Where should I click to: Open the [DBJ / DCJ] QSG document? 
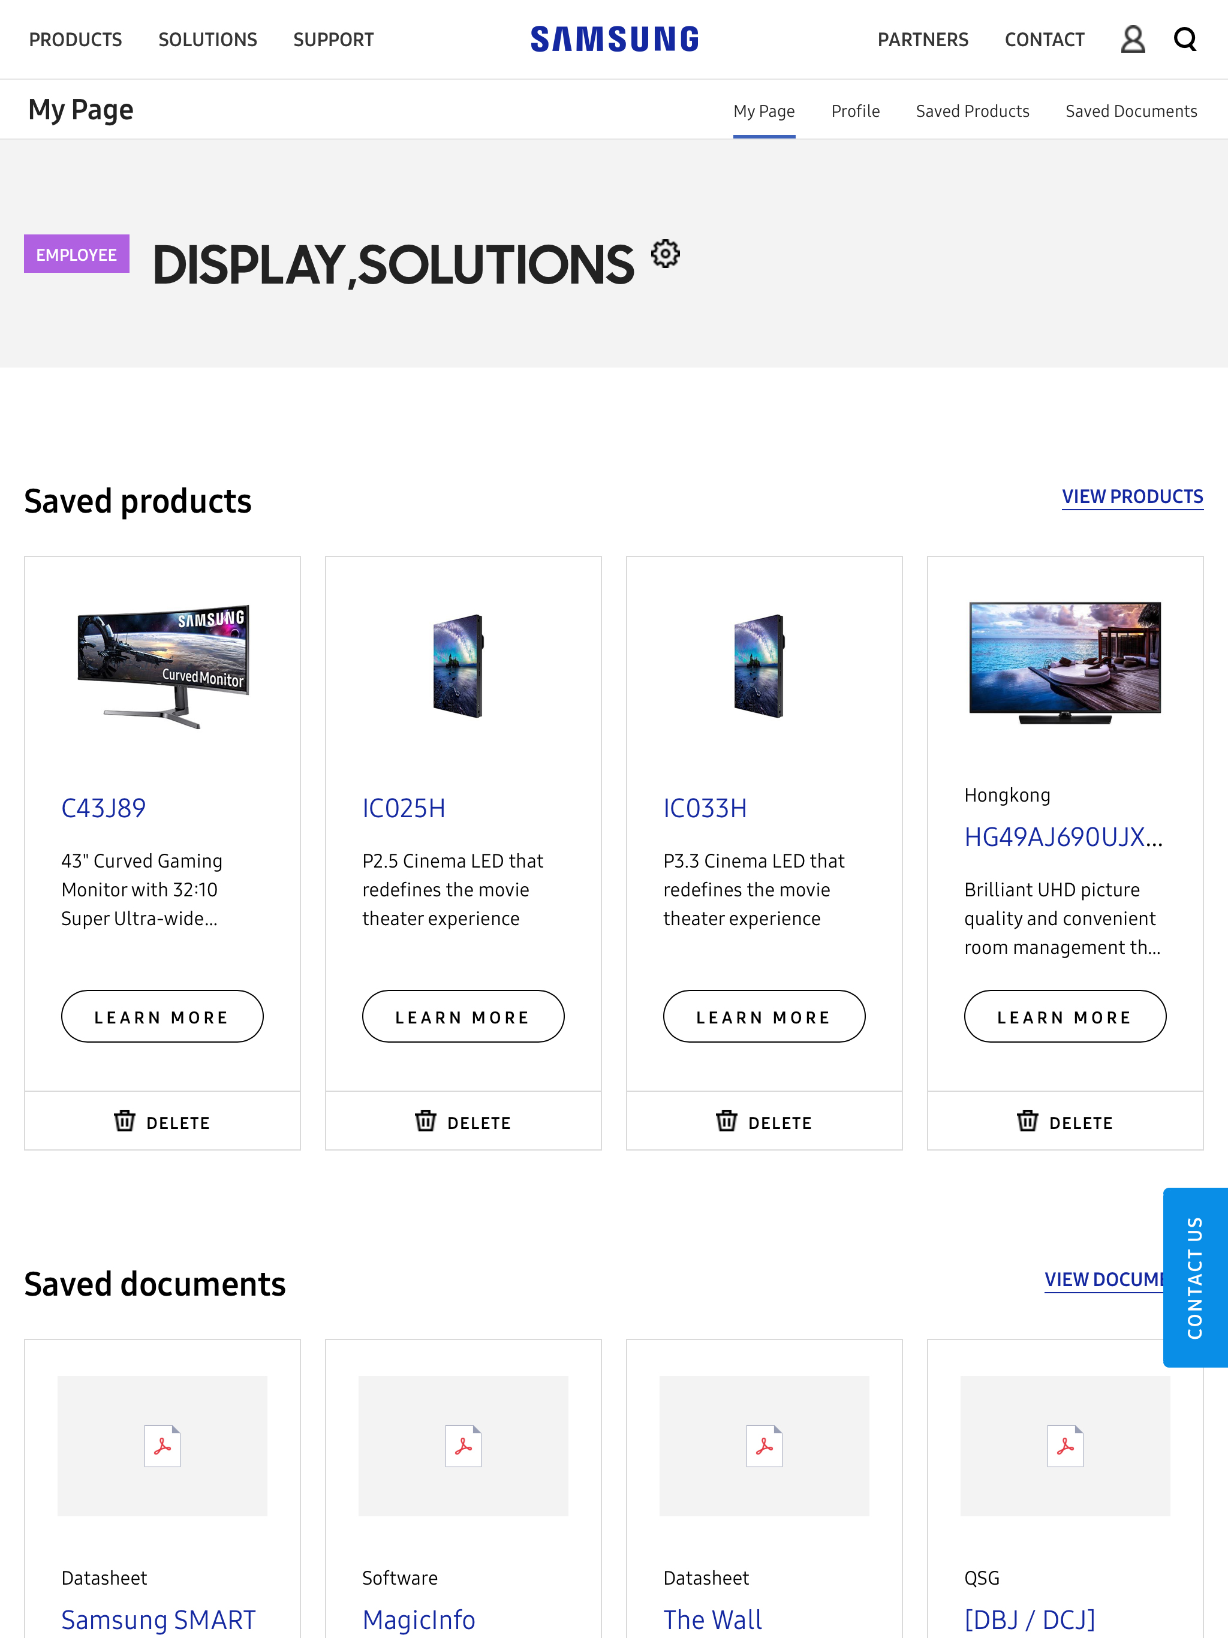pos(1030,1619)
